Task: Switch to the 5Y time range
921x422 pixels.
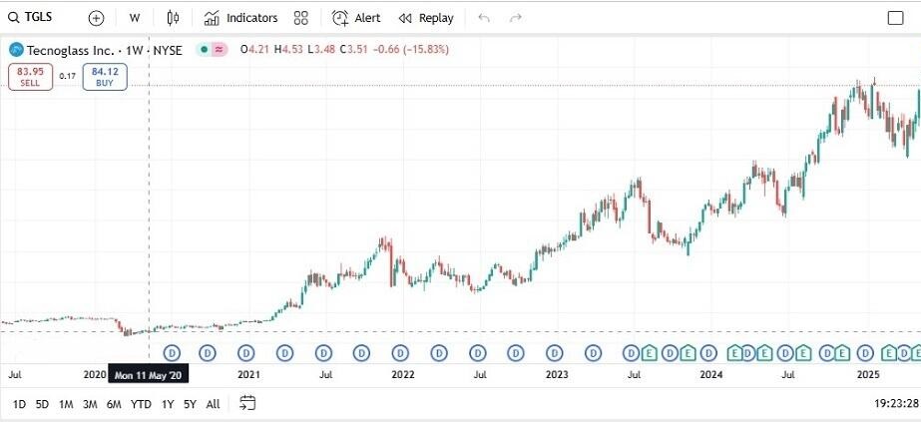Action: tap(190, 404)
